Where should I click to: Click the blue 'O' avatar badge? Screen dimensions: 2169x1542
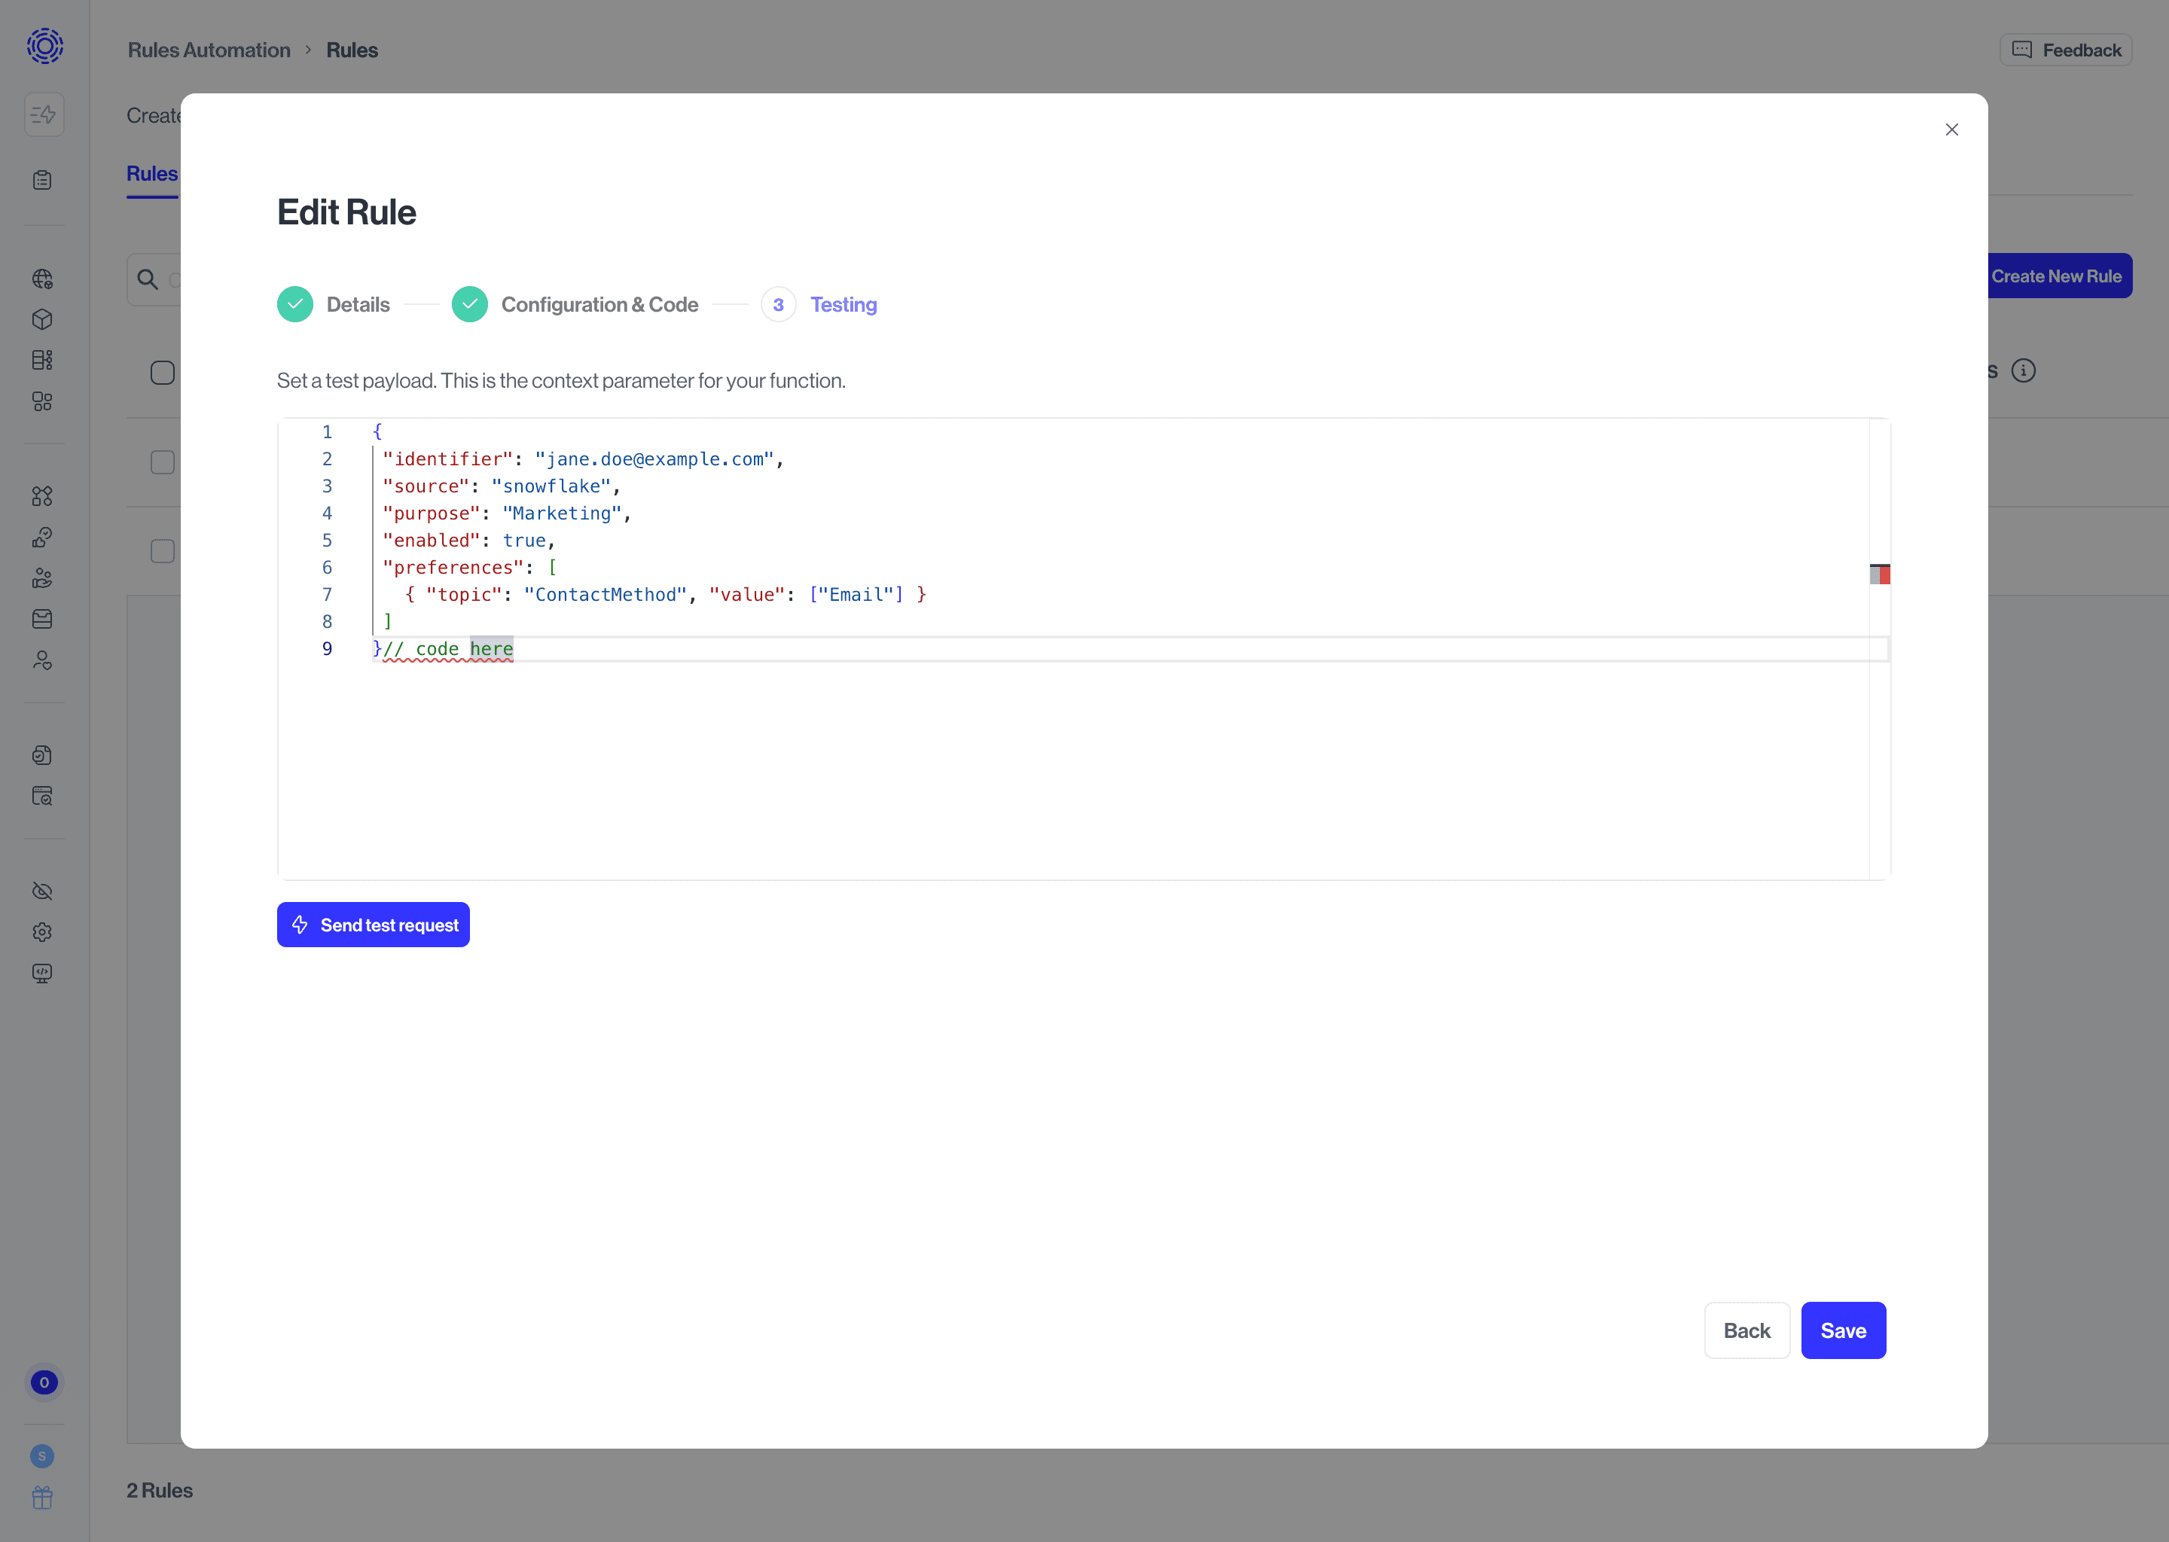click(x=44, y=1382)
